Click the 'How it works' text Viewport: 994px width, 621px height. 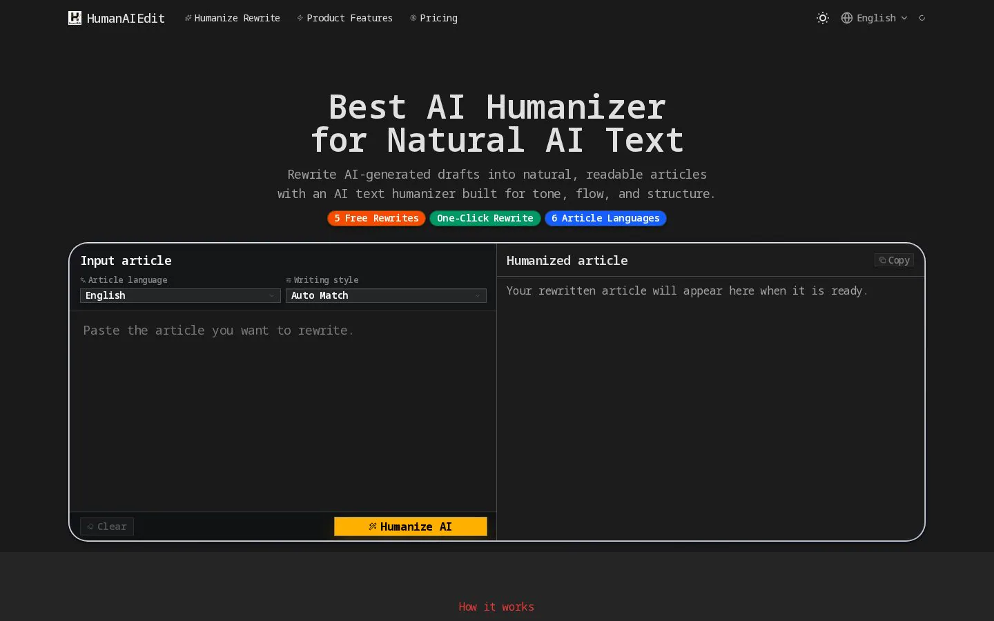click(496, 607)
